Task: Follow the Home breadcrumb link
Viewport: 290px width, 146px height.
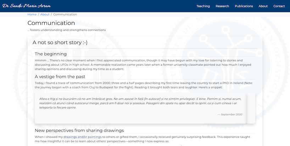Action: [x=32, y=14]
